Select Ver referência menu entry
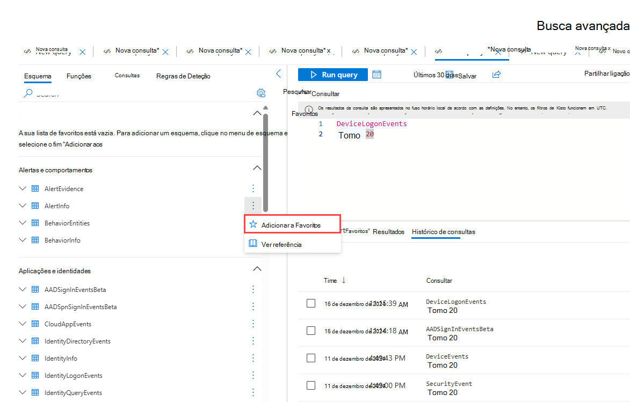The width and height of the screenshot is (630, 402). click(x=293, y=244)
